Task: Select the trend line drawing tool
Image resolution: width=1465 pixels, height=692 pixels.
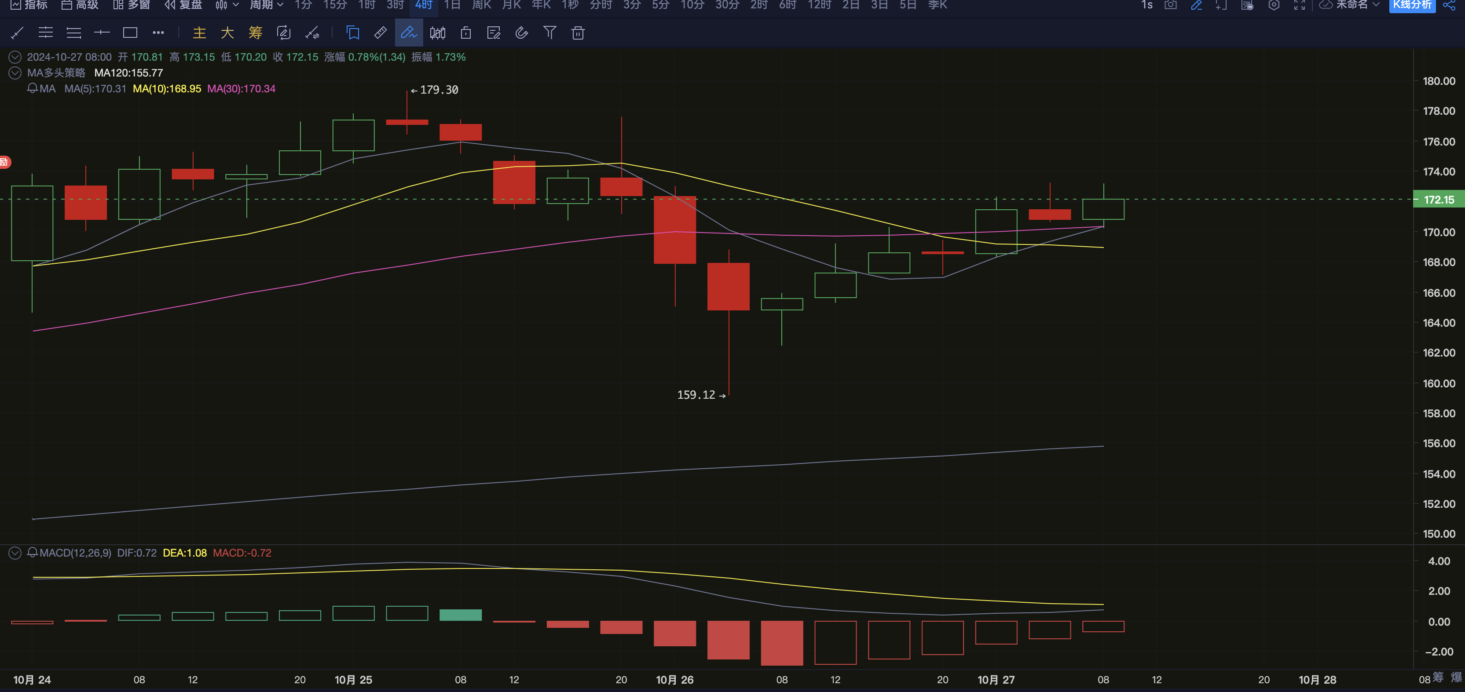Action: pyautogui.click(x=17, y=33)
